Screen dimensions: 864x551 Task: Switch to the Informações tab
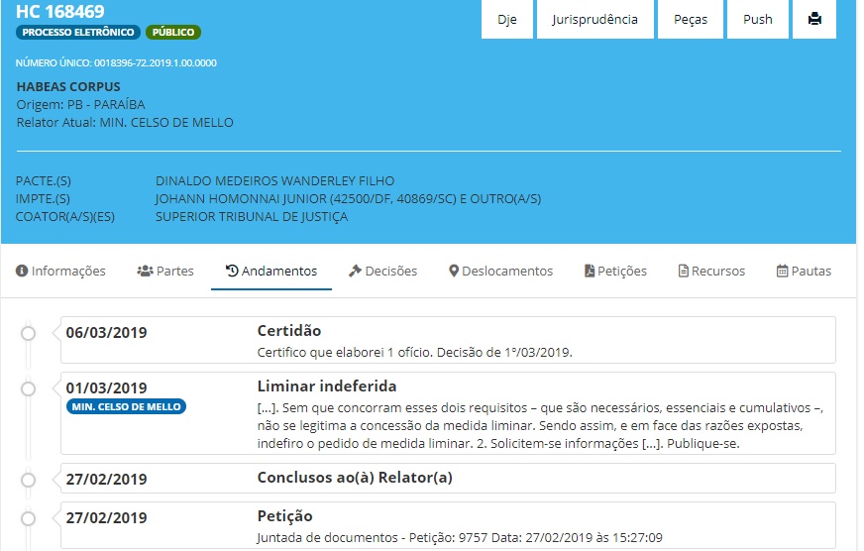pyautogui.click(x=60, y=271)
